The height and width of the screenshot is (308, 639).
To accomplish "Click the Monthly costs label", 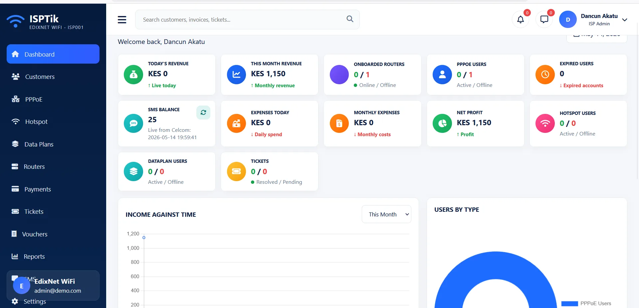I will (x=372, y=135).
